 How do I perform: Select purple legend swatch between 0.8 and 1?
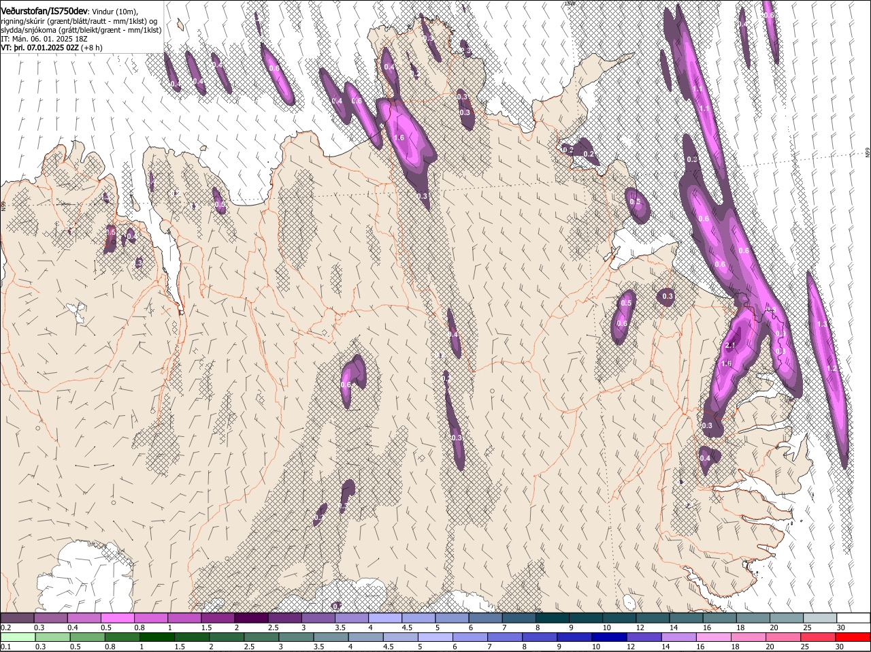150,617
